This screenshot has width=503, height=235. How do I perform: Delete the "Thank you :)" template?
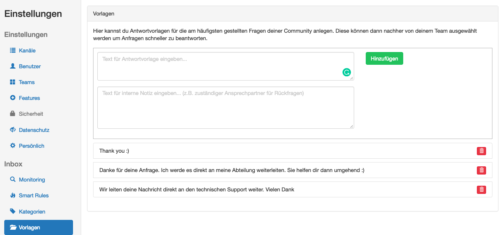pos(481,151)
